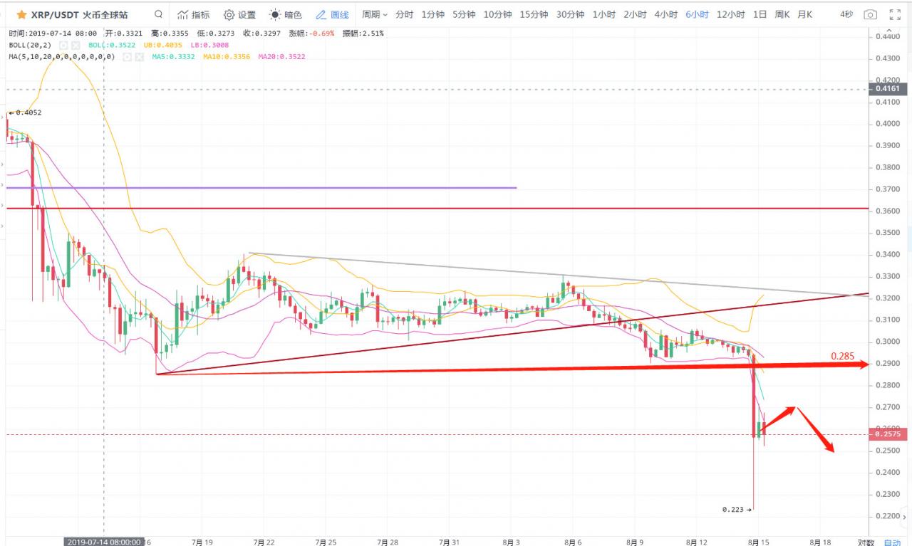This screenshot has height=546, width=912.
Task: Select the 1小时 timeframe
Action: point(604,14)
